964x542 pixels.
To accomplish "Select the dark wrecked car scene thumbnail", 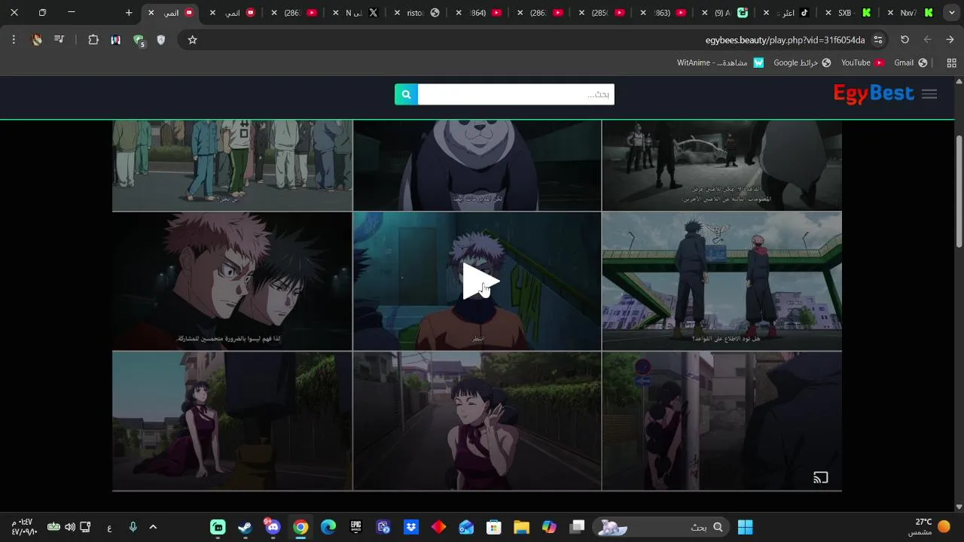I will point(721,165).
